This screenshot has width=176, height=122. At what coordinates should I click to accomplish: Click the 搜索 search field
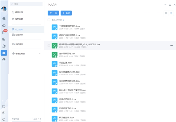click(27, 4)
